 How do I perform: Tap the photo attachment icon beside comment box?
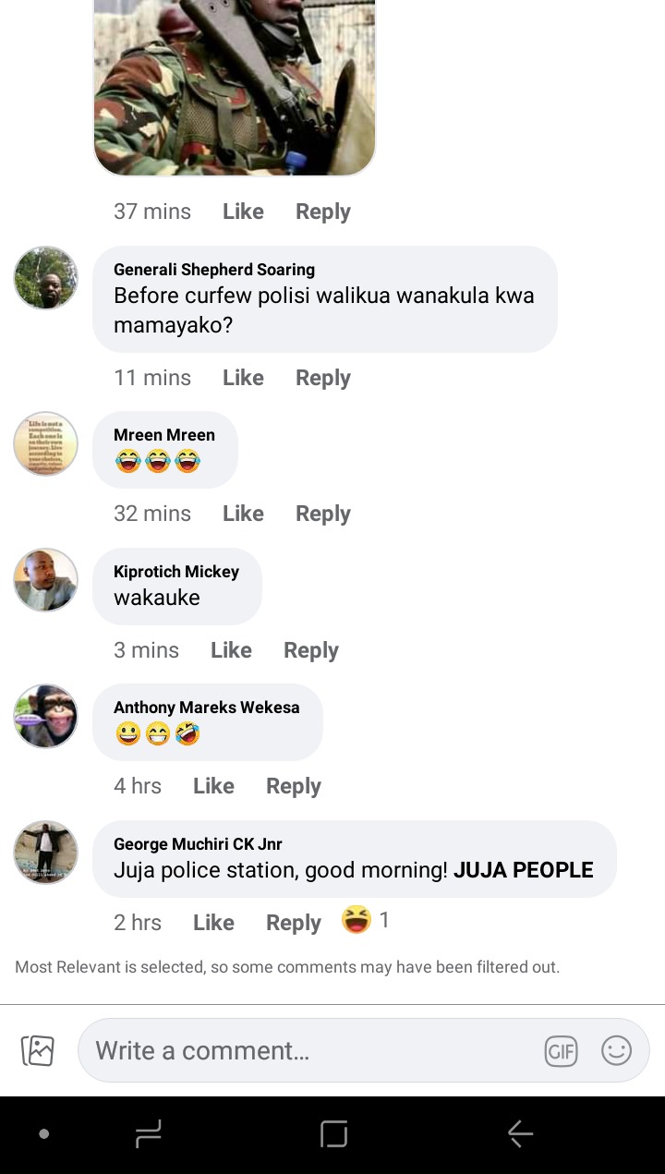pos(38,1050)
